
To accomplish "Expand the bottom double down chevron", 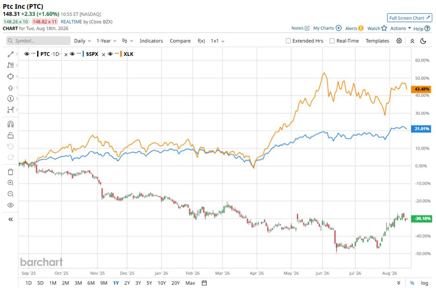I will coord(399,283).
